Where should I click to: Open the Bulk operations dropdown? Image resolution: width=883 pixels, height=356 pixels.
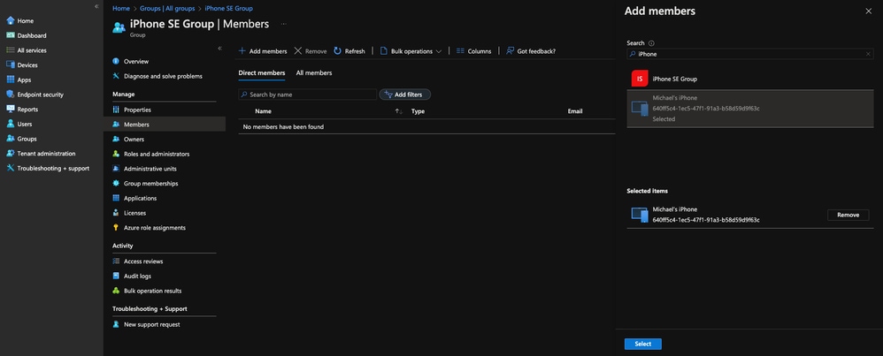tap(411, 51)
